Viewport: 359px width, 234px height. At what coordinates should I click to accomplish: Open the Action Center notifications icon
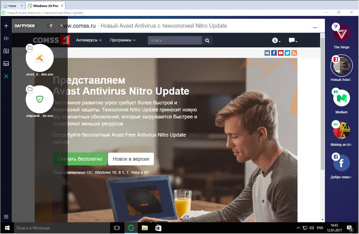[x=350, y=228]
